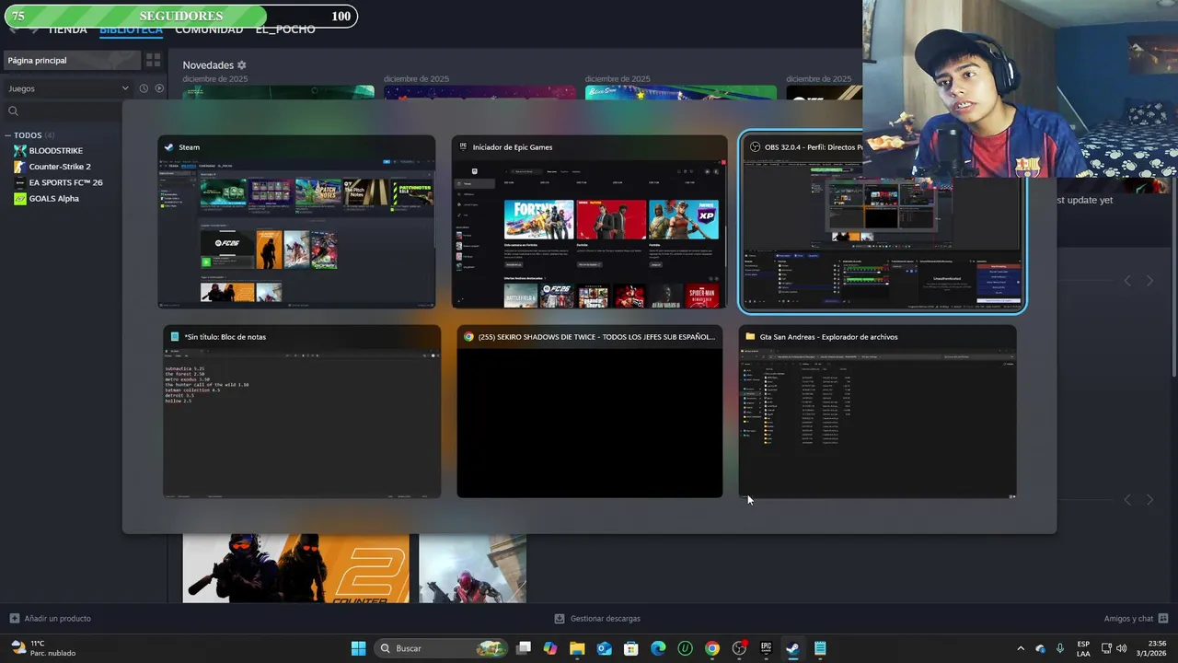Click Añadir un producto
The width and height of the screenshot is (1178, 663).
click(51, 618)
